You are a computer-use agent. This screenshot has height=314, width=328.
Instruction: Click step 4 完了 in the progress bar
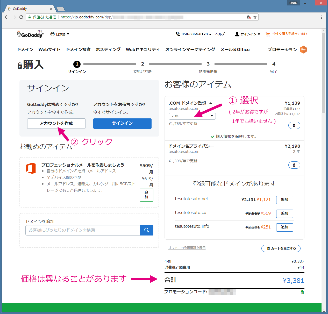click(x=274, y=67)
